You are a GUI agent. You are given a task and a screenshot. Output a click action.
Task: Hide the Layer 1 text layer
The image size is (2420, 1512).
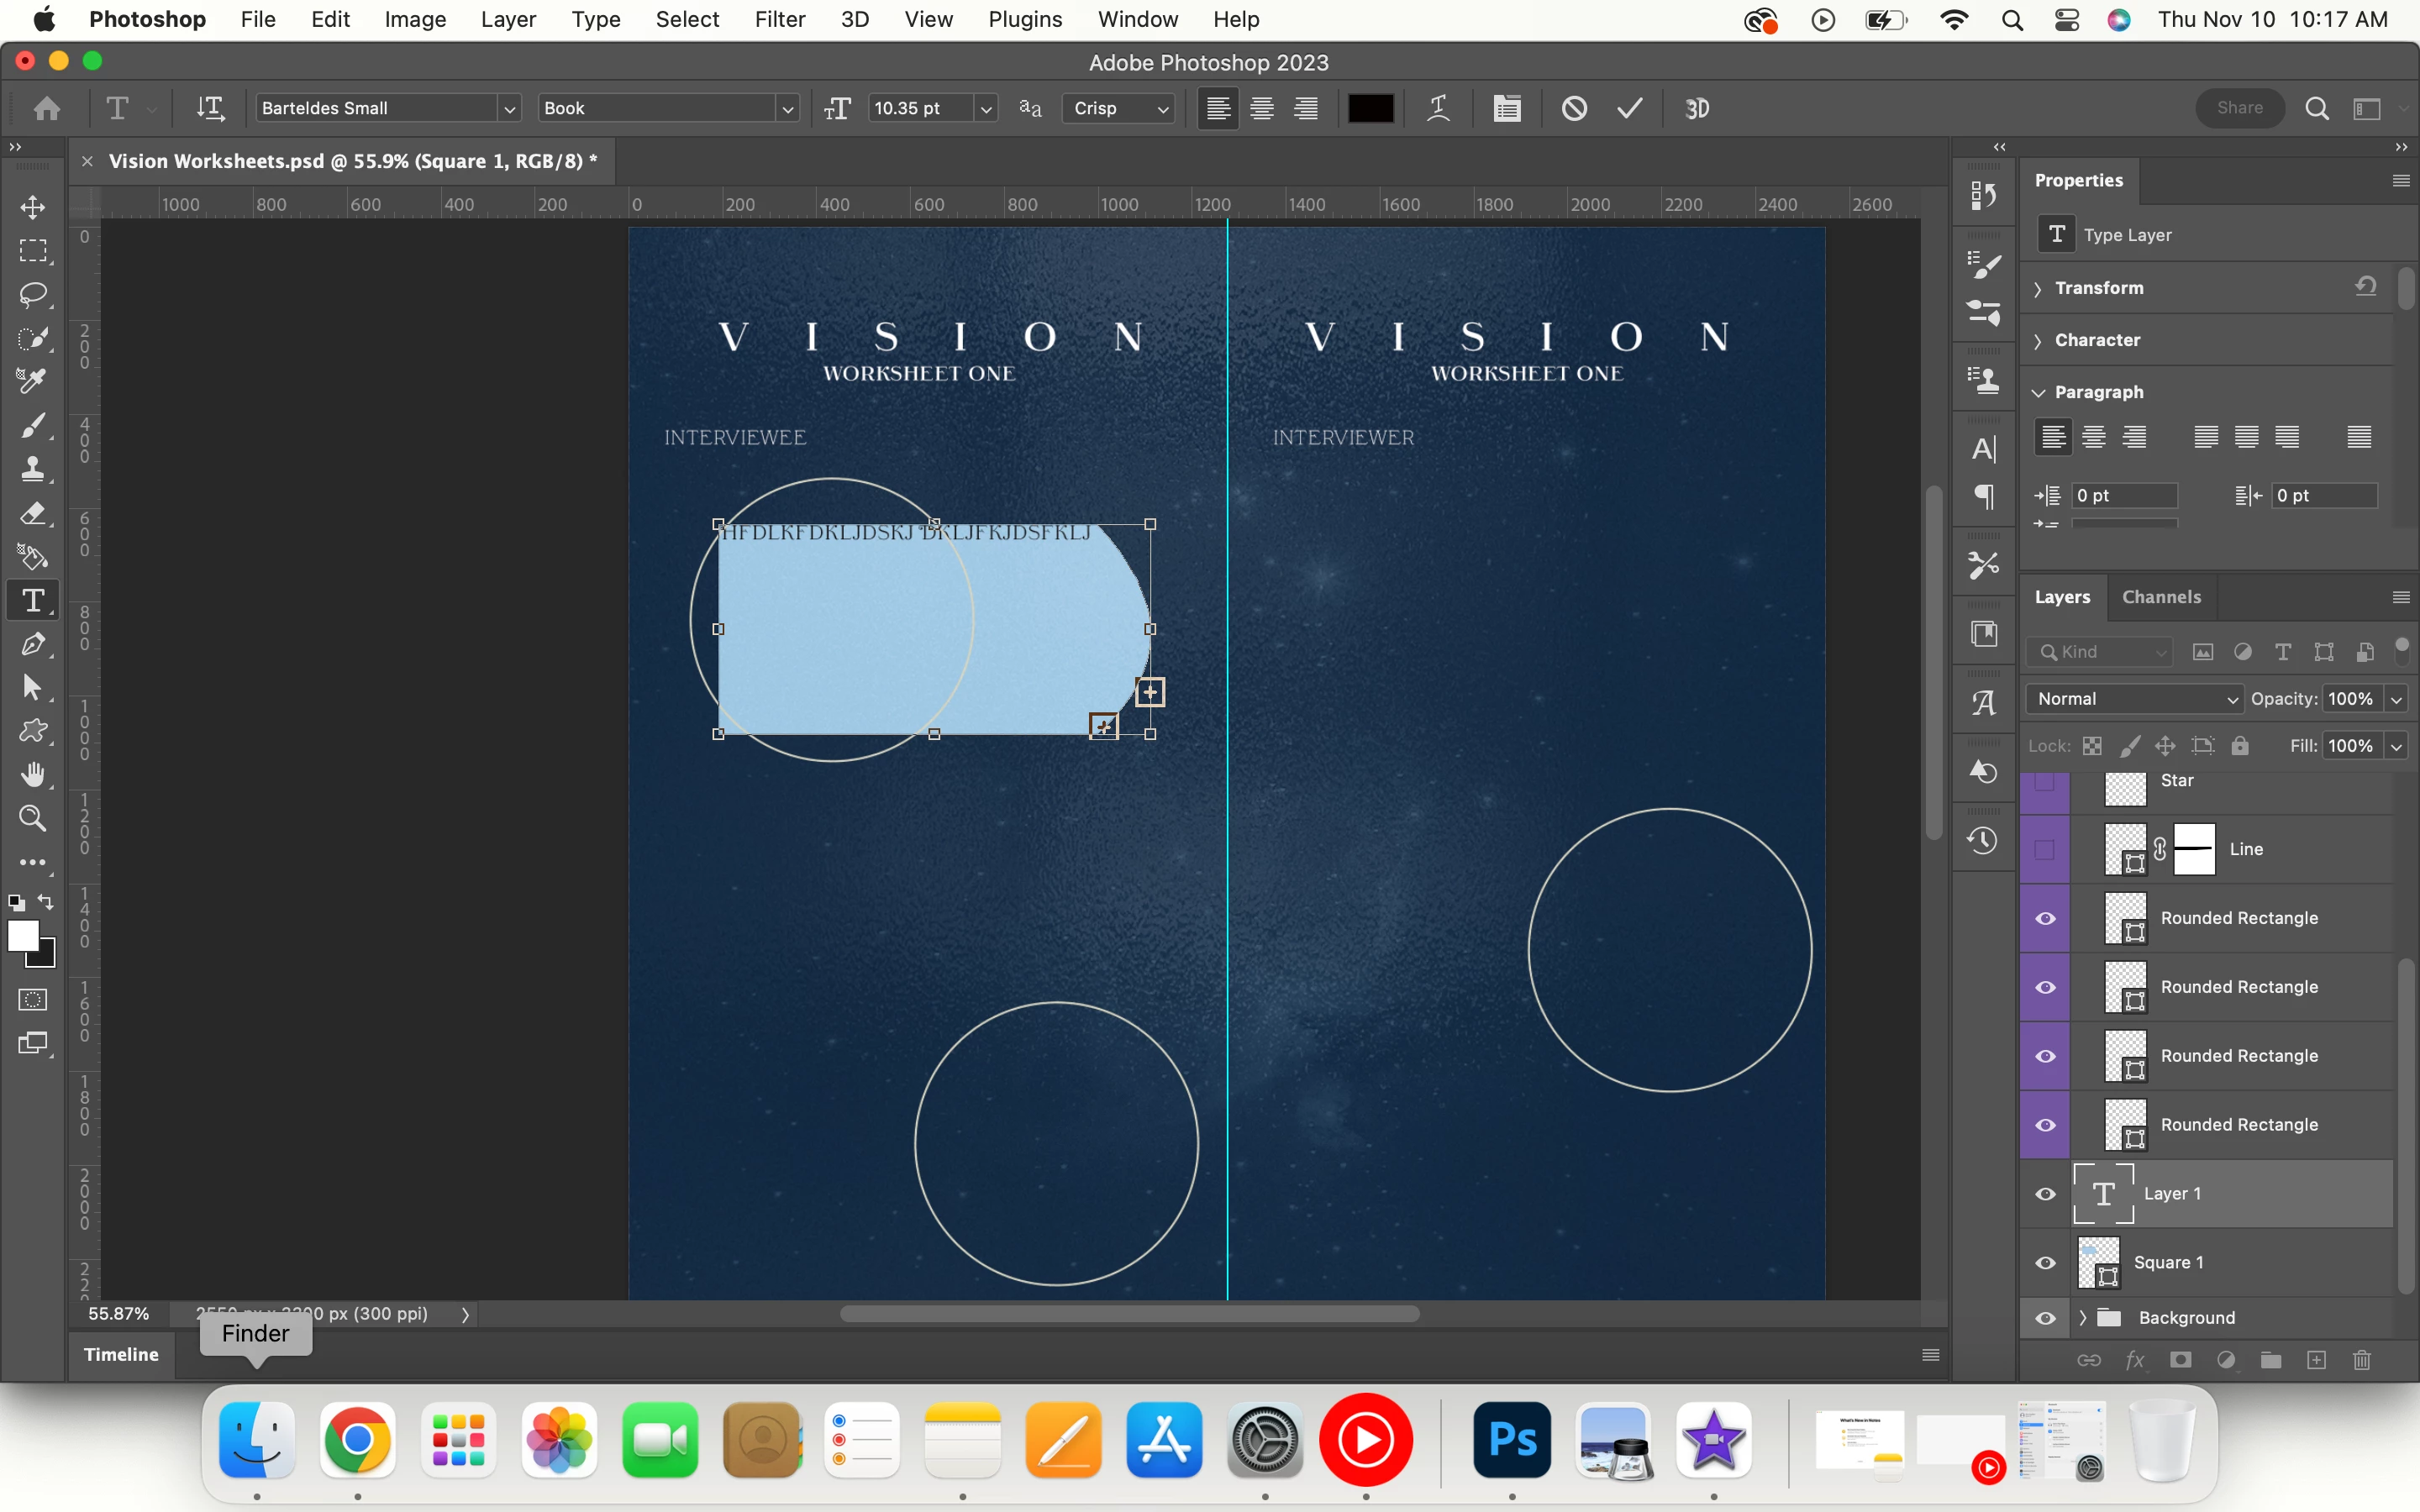point(2045,1194)
